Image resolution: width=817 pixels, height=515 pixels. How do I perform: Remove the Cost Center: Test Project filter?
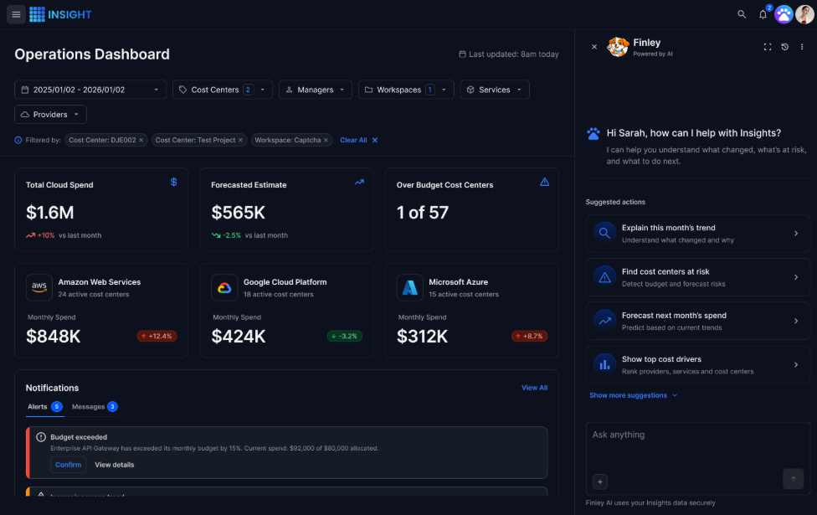240,140
